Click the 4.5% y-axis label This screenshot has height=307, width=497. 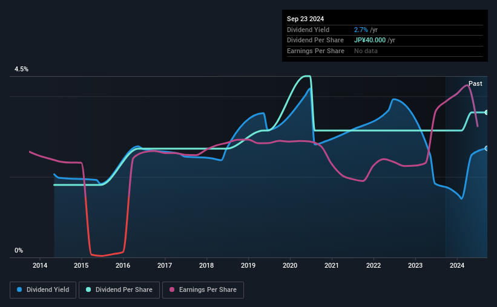point(21,69)
